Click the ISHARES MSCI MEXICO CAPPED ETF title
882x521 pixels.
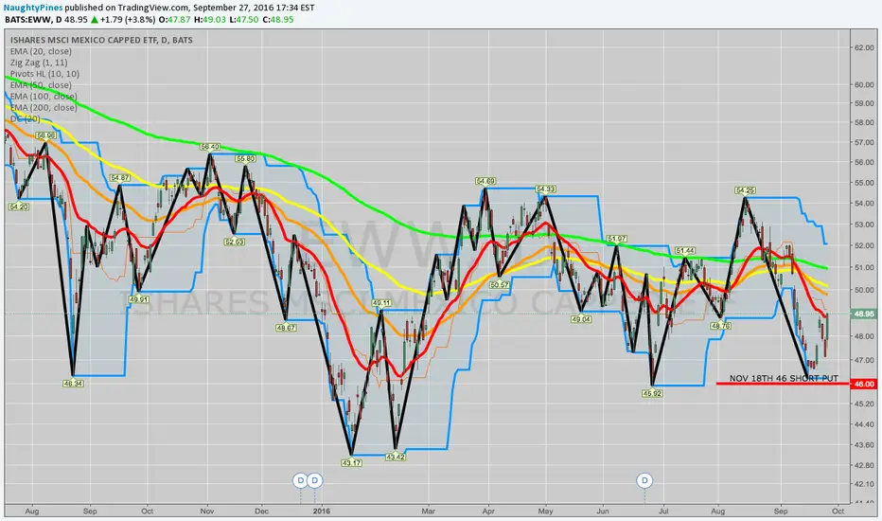(x=101, y=40)
